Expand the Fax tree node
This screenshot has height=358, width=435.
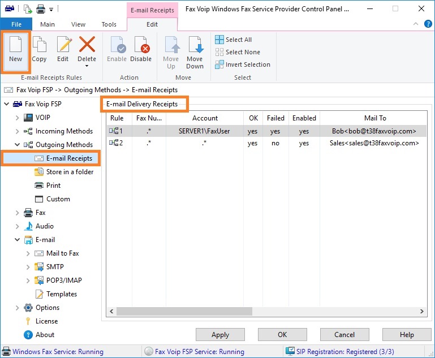[x=17, y=213]
